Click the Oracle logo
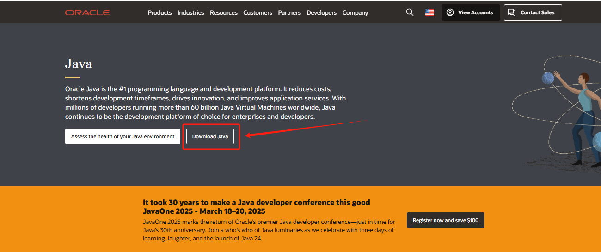 pyautogui.click(x=87, y=12)
